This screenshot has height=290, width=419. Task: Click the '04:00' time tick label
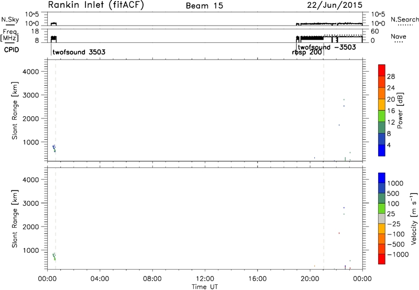[100, 279]
